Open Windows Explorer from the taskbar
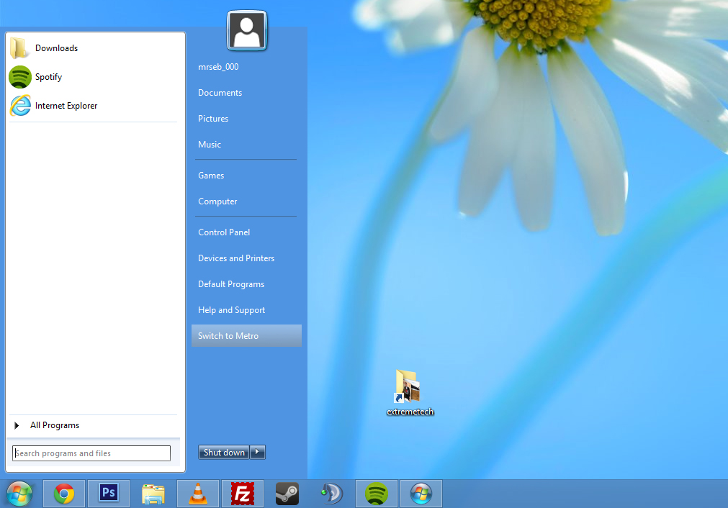 click(153, 494)
